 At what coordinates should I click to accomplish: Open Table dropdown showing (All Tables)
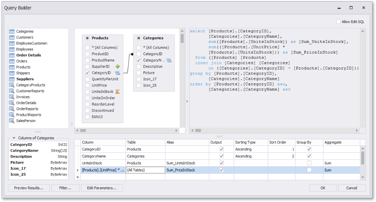click(x=145, y=170)
